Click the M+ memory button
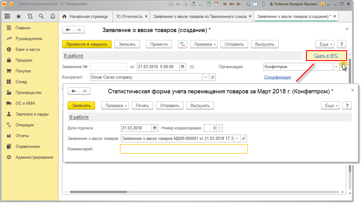Screen dimensions: 361x203 click(x=232, y=4)
